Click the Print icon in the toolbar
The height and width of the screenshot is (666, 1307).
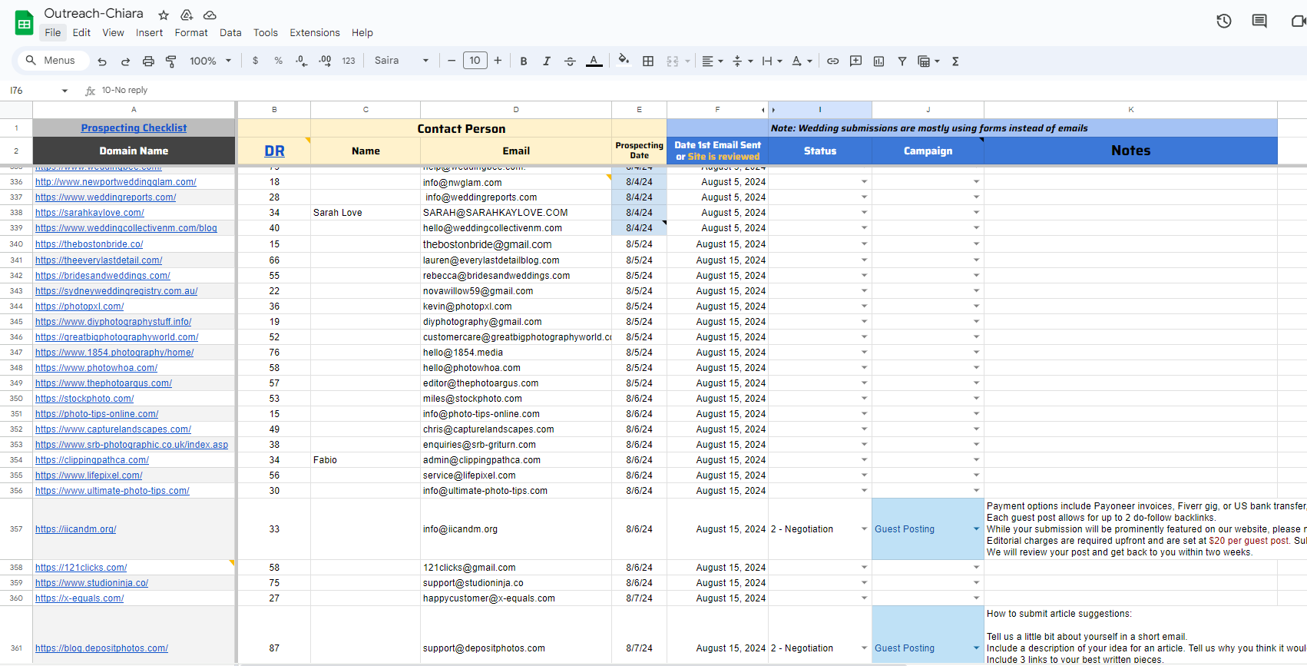coord(148,61)
